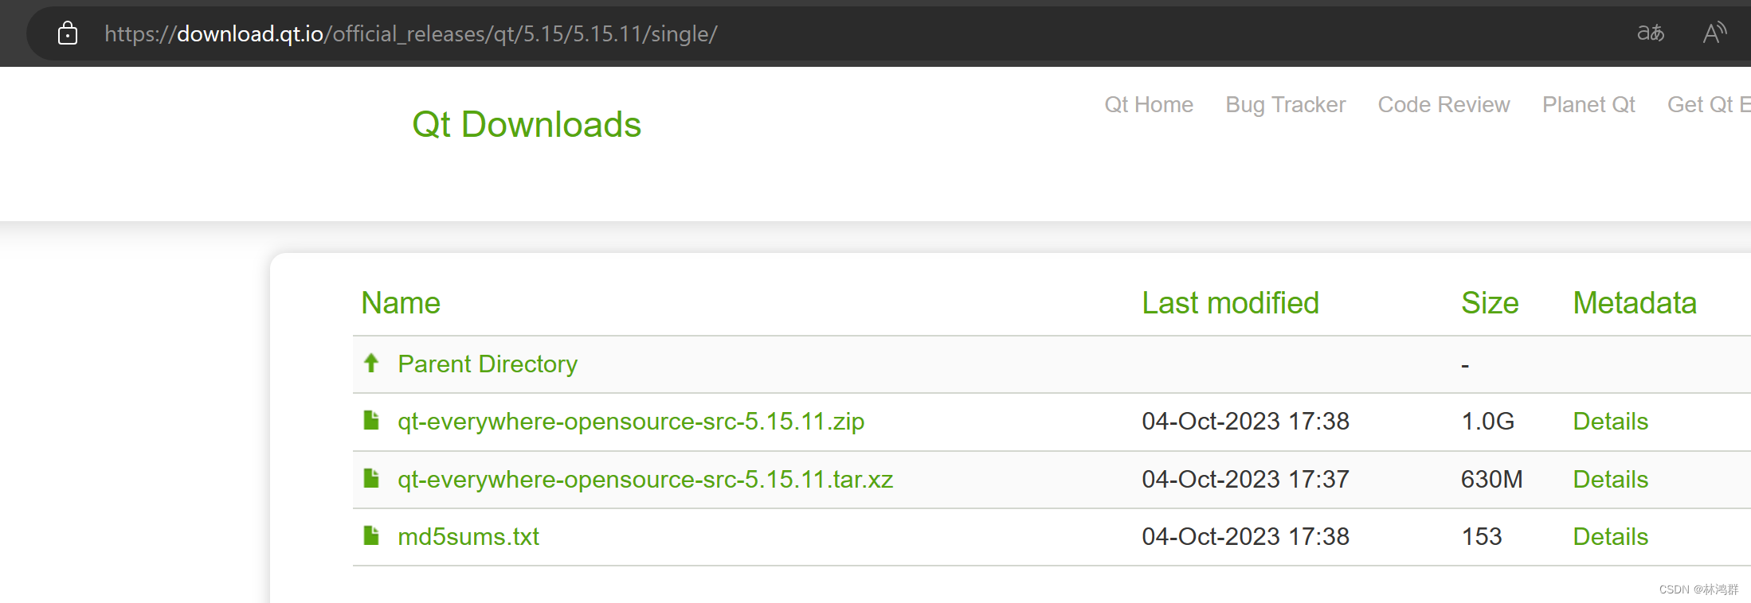Visit the Planet Qt link
This screenshot has height=603, width=1751.
pyautogui.click(x=1588, y=105)
